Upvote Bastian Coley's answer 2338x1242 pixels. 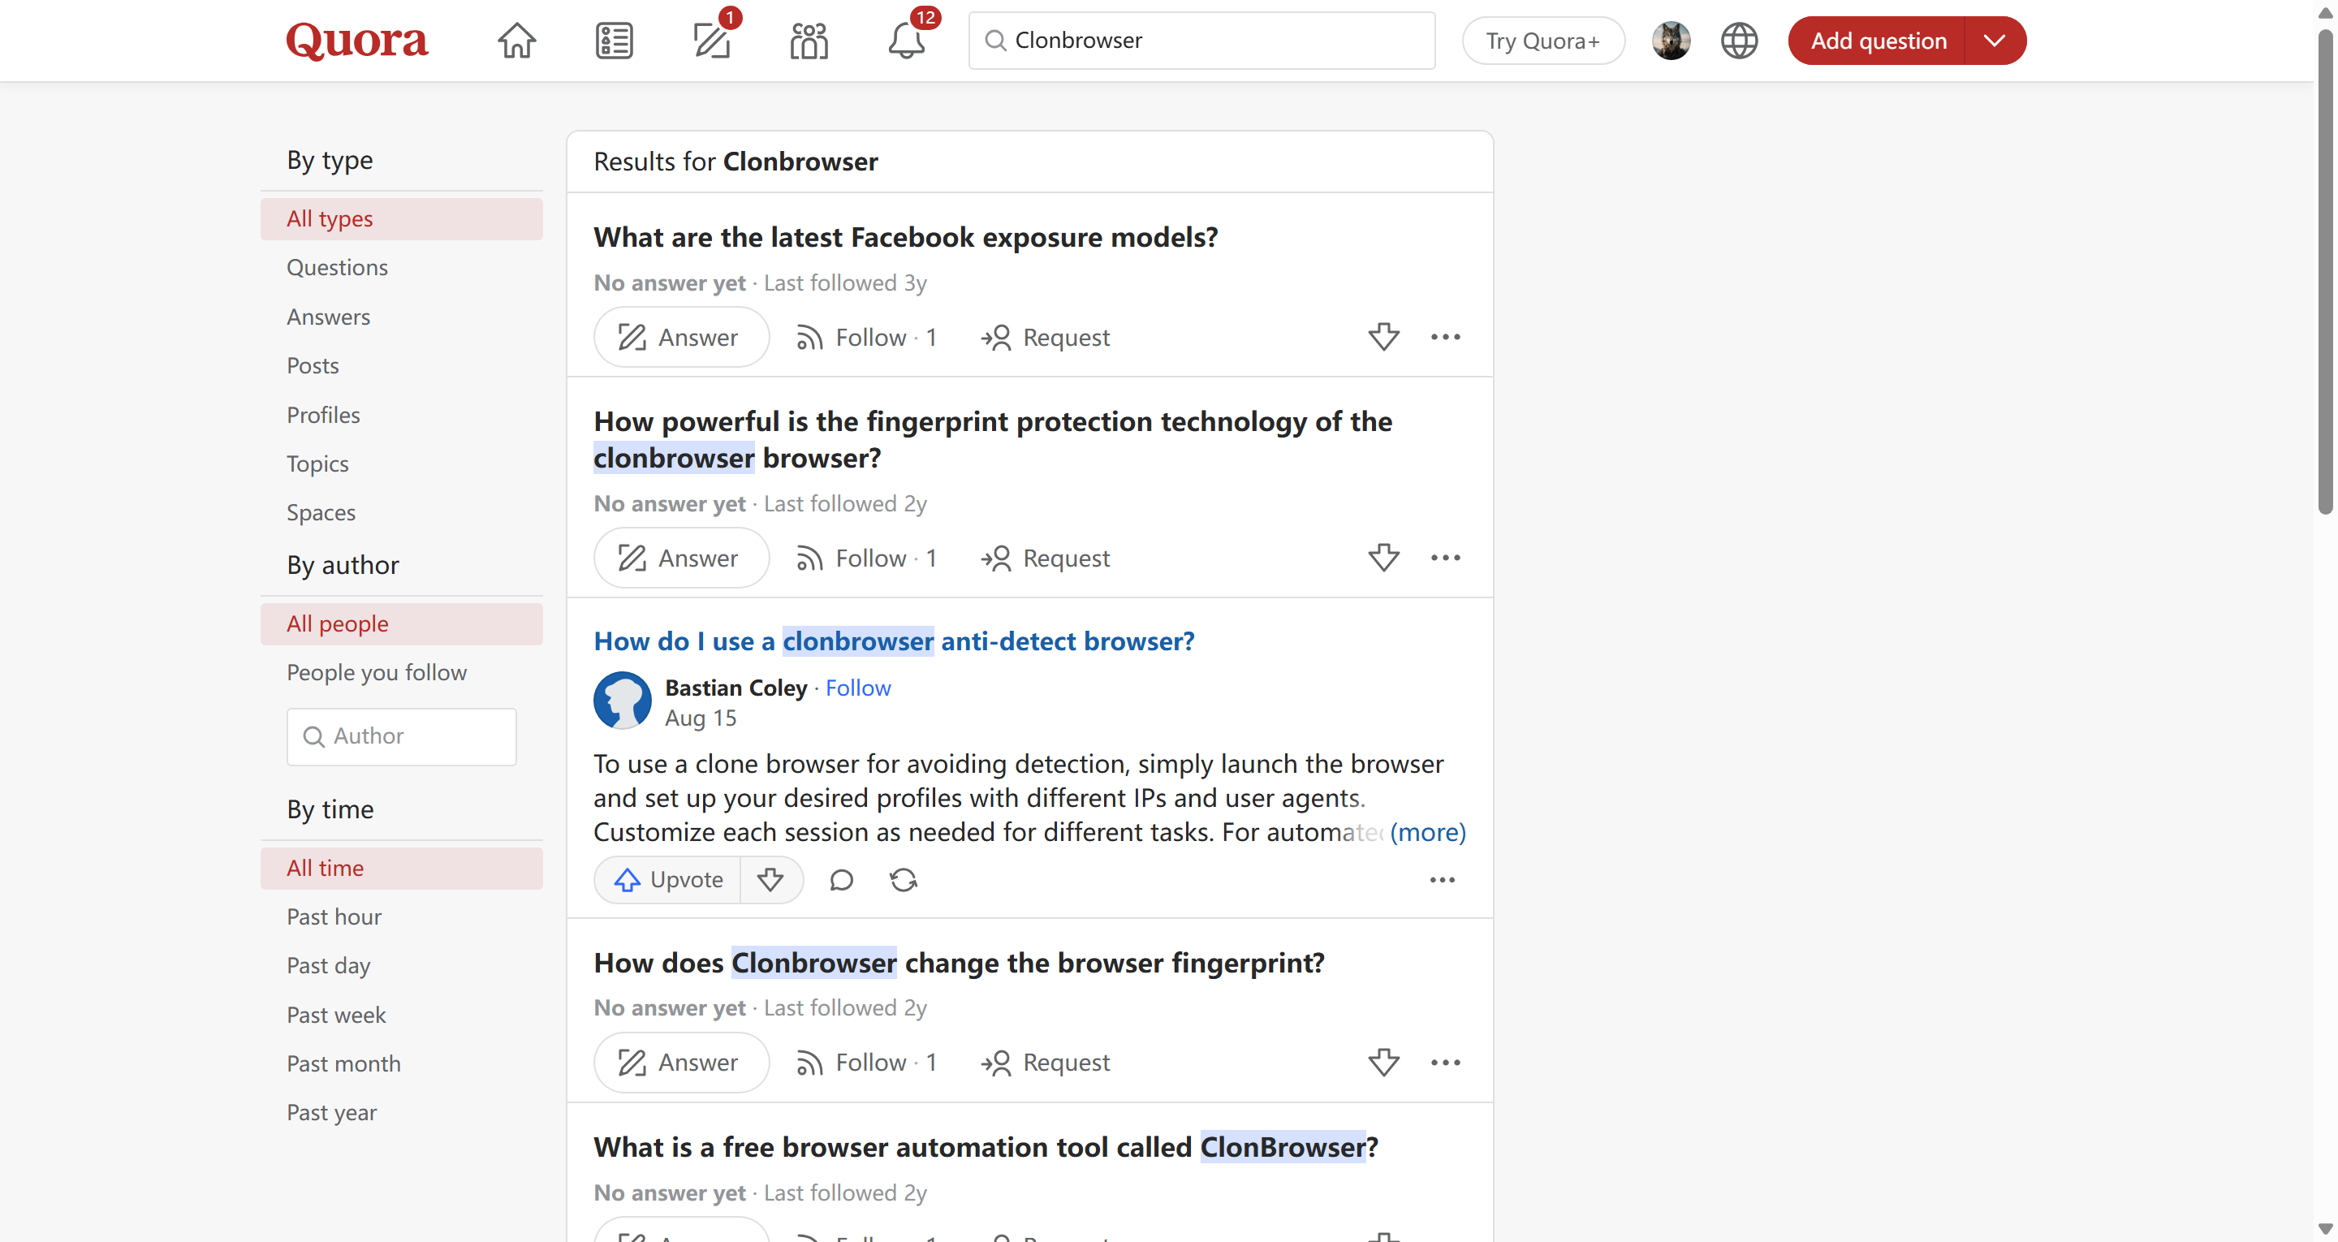669,880
